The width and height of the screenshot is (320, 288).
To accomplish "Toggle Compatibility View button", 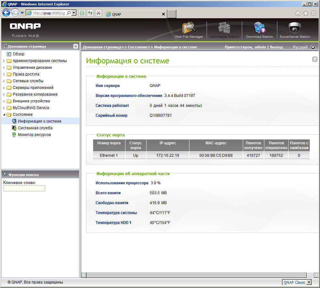I will (x=82, y=13).
